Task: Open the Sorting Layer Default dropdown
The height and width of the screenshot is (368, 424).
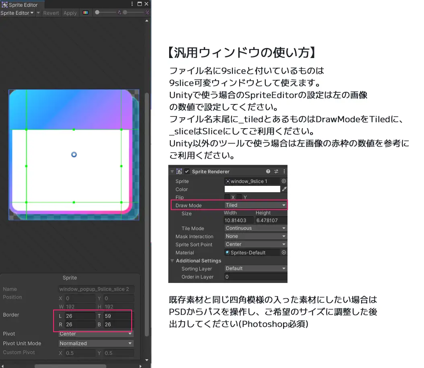Action: coord(255,268)
